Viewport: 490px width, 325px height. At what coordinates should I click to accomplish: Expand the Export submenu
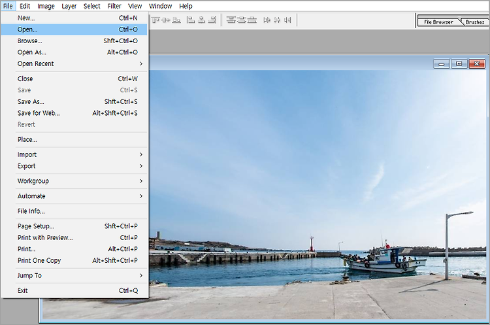(74, 166)
